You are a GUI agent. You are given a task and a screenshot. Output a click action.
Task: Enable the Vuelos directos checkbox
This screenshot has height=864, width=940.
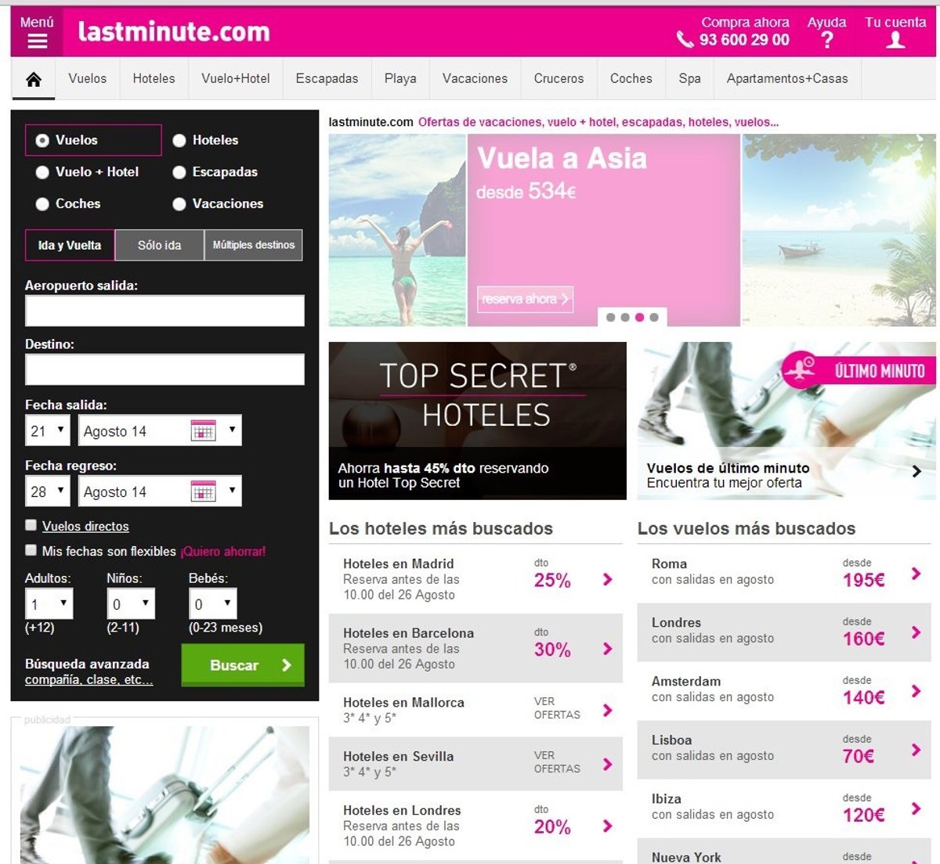[31, 525]
